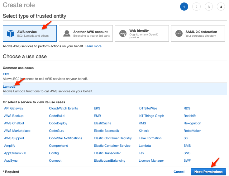This screenshot has height=176, width=229.
Task: Select the Elastic Container Service link
Action: pyautogui.click(x=112, y=146)
